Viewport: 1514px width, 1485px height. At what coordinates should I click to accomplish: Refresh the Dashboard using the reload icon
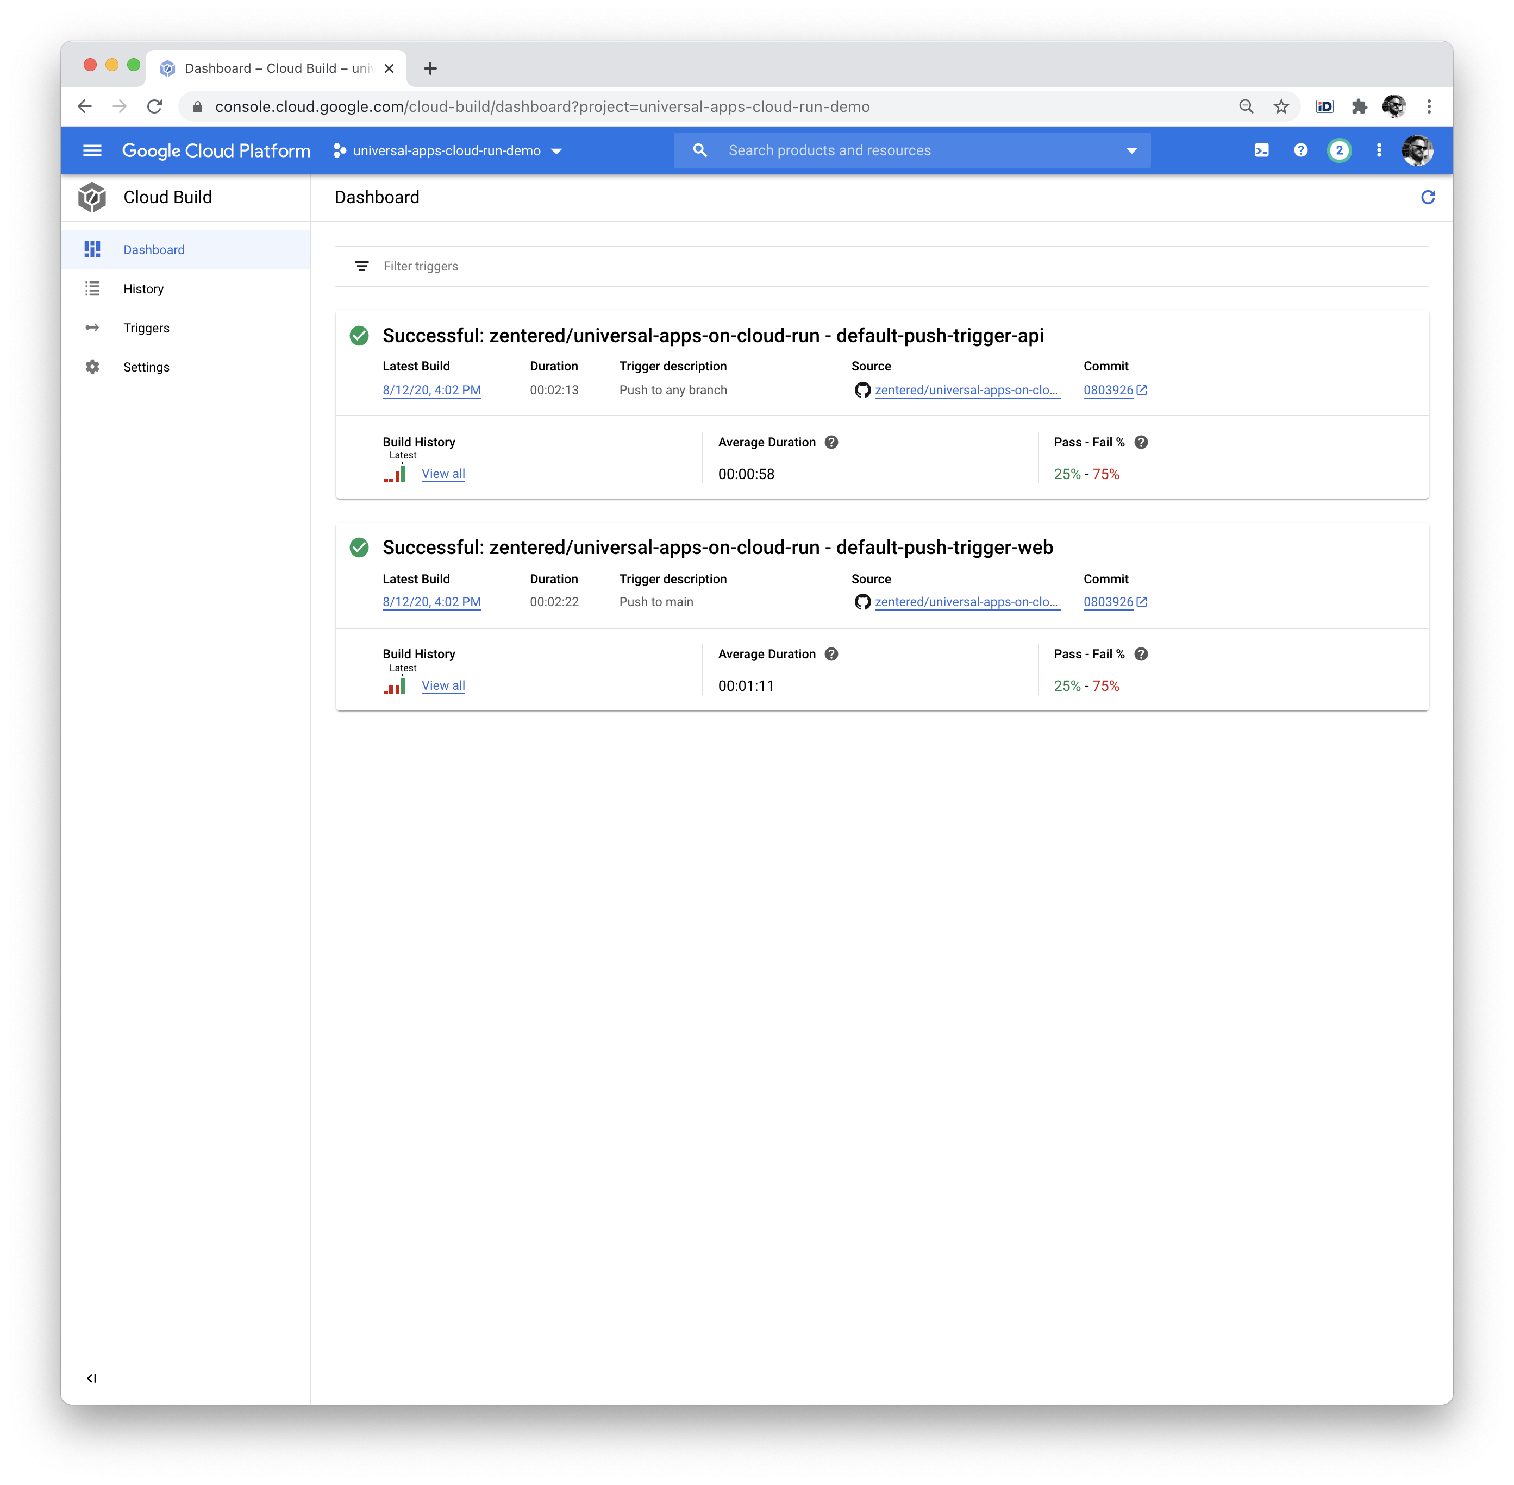[x=1428, y=197]
